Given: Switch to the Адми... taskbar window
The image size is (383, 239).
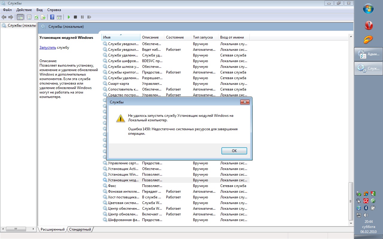Looking at the screenshot, I should click(369, 54).
